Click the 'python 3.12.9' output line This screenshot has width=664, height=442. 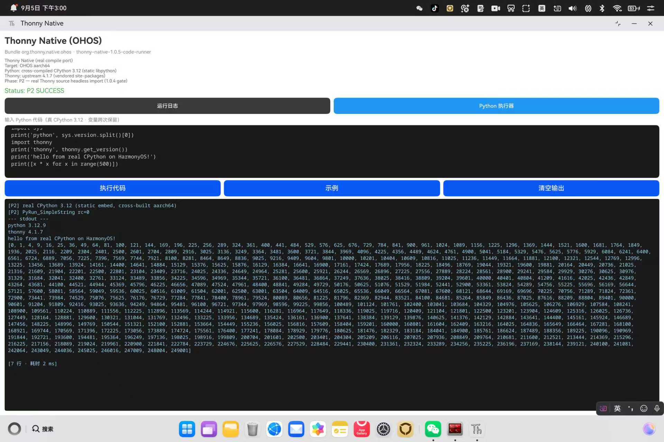pos(27,225)
